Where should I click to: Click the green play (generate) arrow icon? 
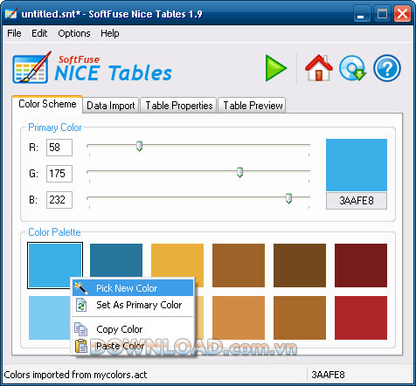click(x=276, y=68)
